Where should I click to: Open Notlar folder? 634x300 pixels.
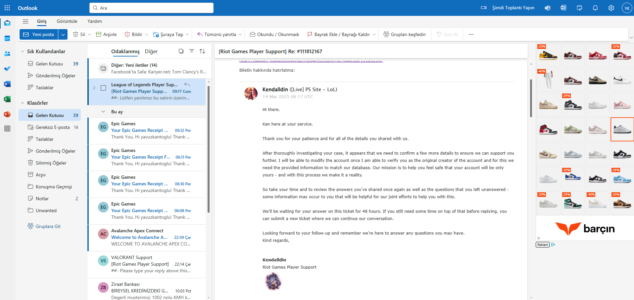click(50, 199)
